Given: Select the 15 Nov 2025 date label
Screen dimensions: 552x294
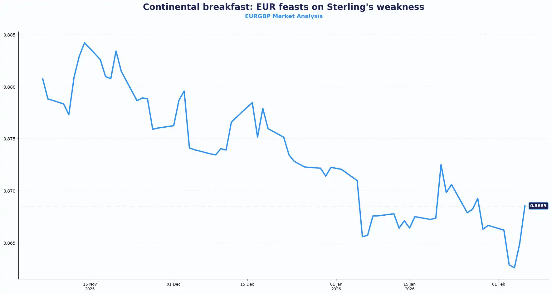Looking at the screenshot, I should 90,287.
